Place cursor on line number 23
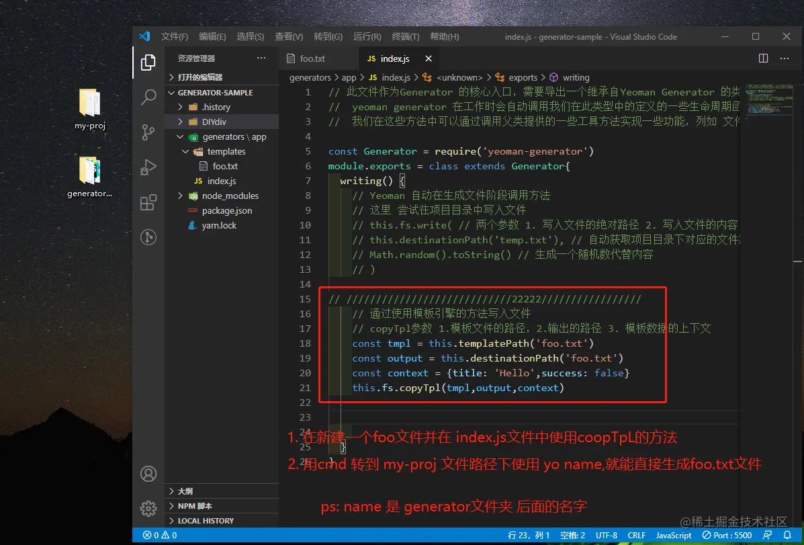Image resolution: width=804 pixels, height=545 pixels. 305,417
